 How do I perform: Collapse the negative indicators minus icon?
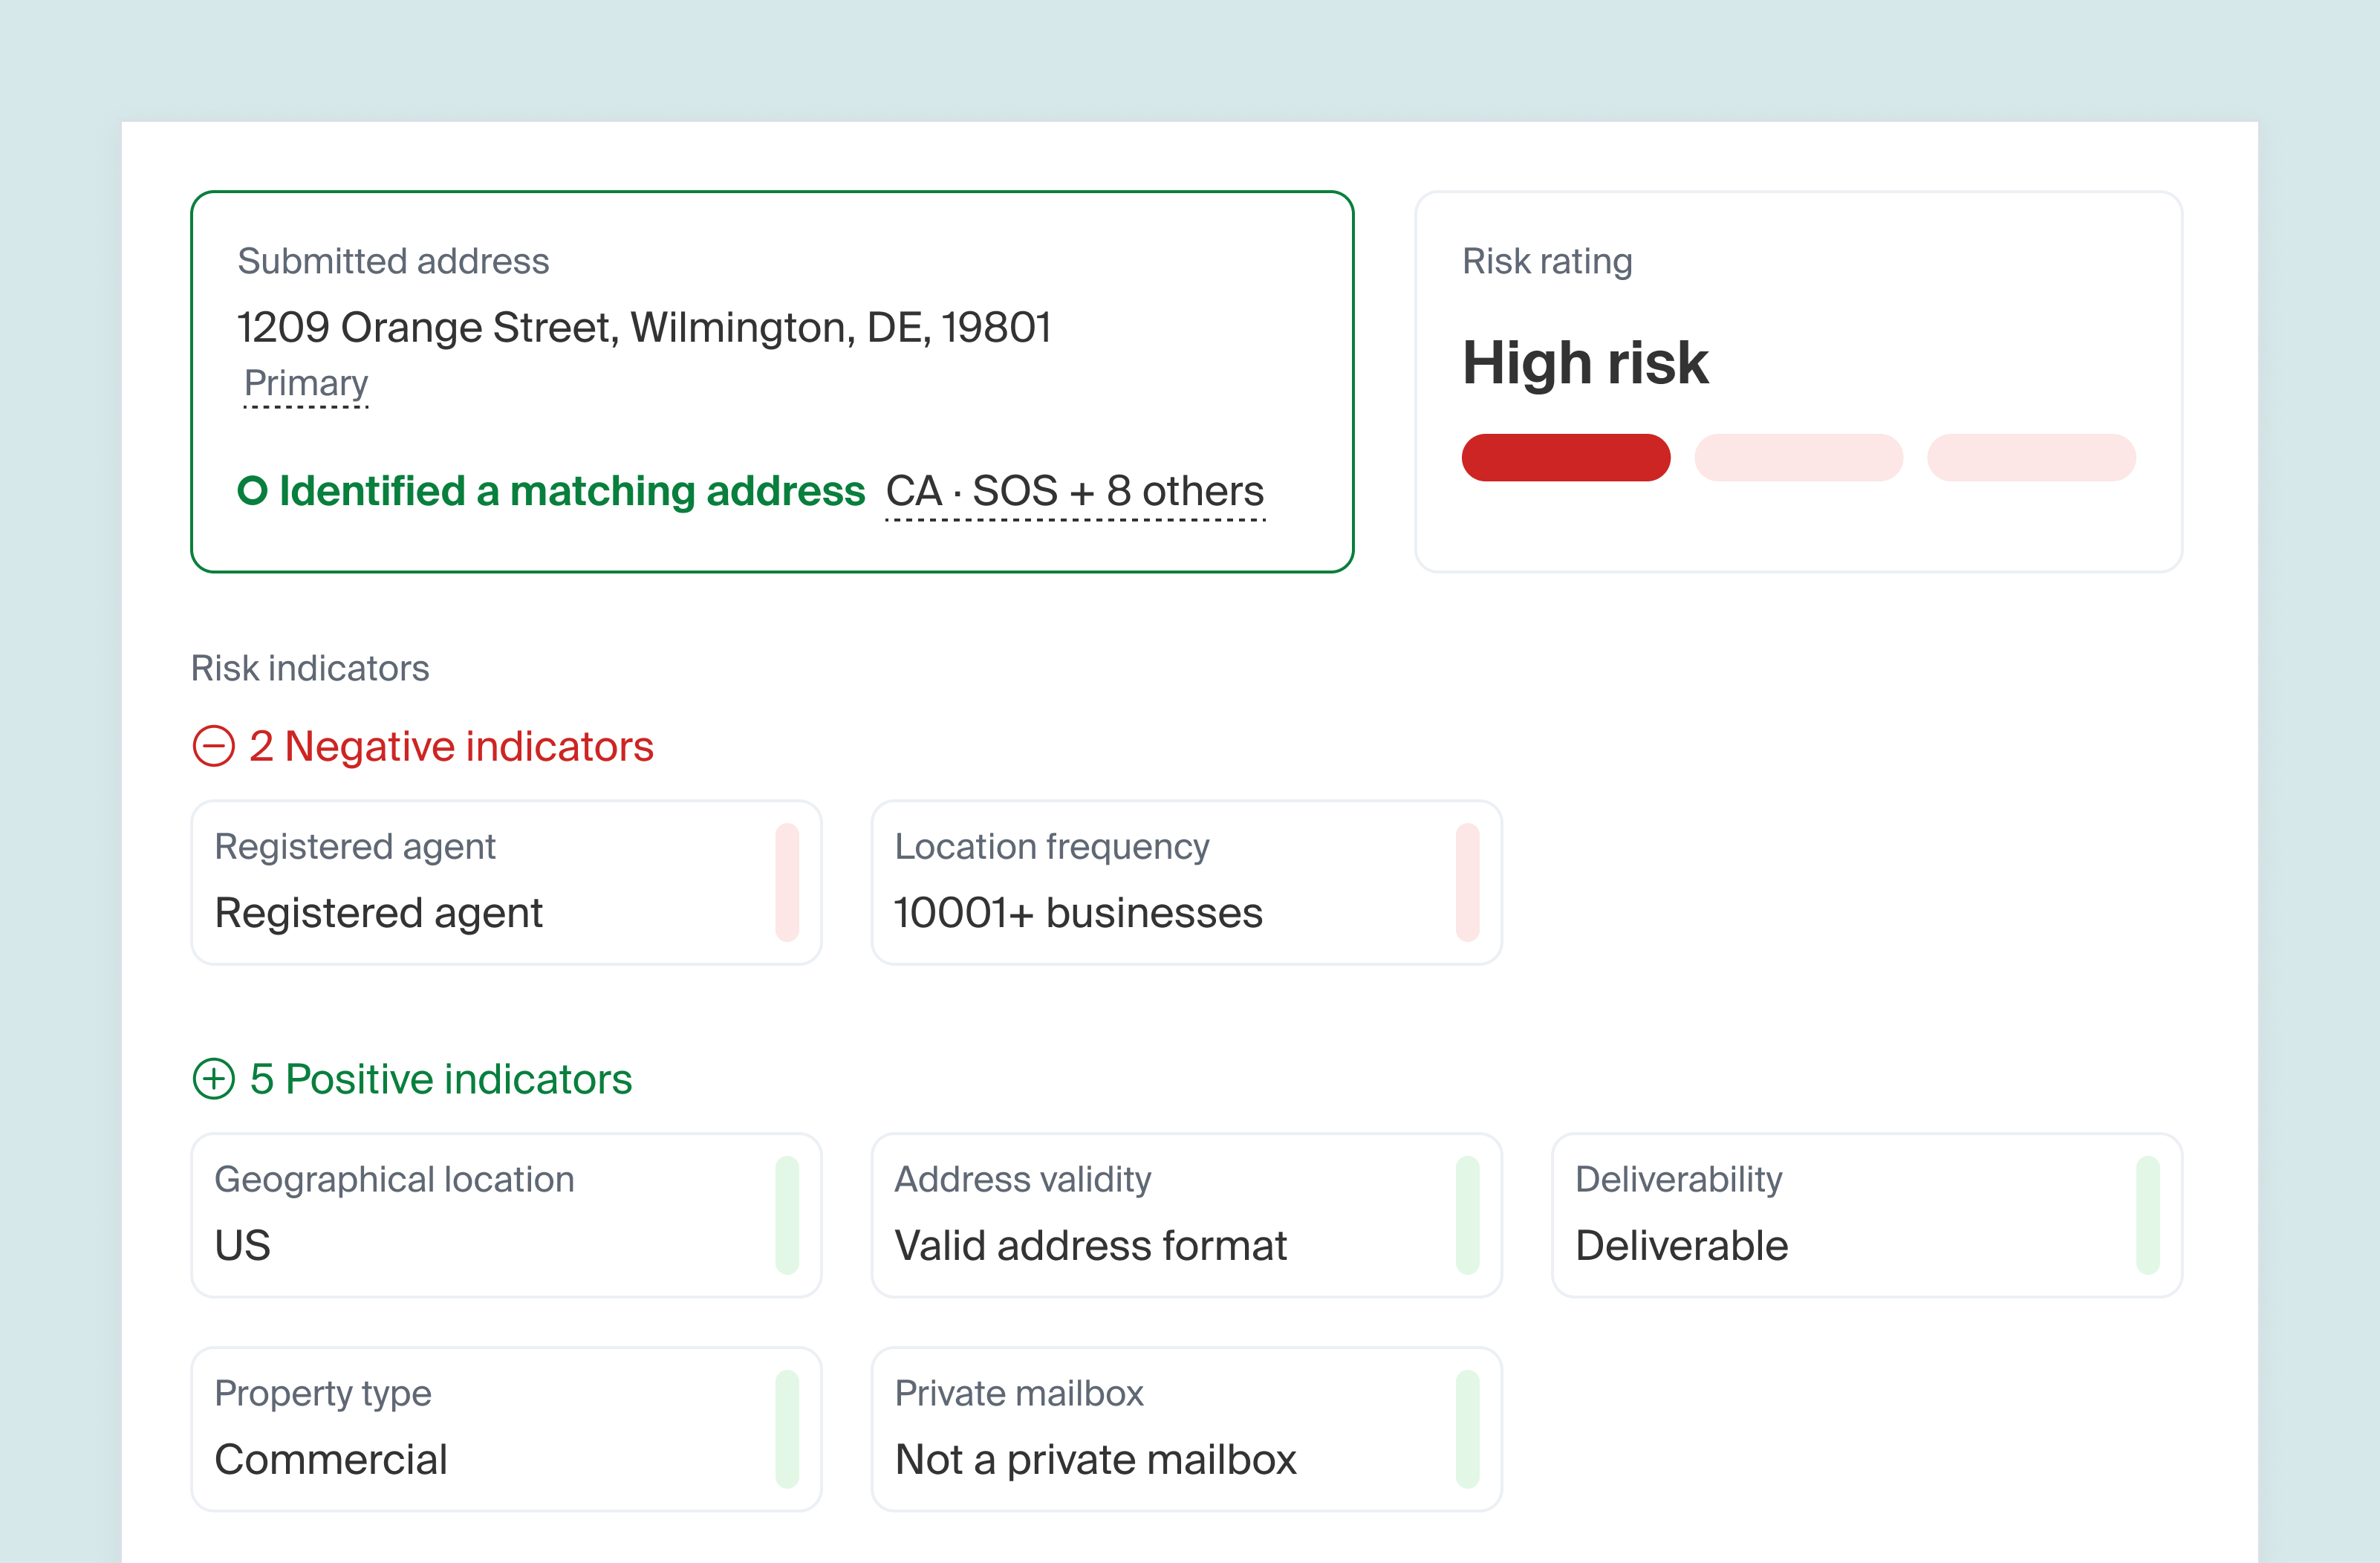(x=213, y=746)
